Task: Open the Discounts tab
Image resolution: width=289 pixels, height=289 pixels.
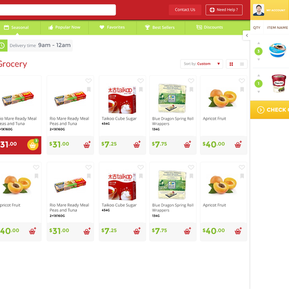Action: (209, 27)
